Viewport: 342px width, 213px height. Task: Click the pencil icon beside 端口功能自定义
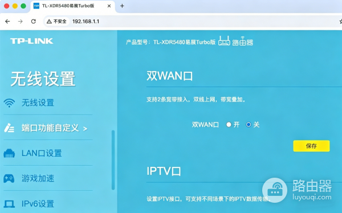tap(9, 128)
